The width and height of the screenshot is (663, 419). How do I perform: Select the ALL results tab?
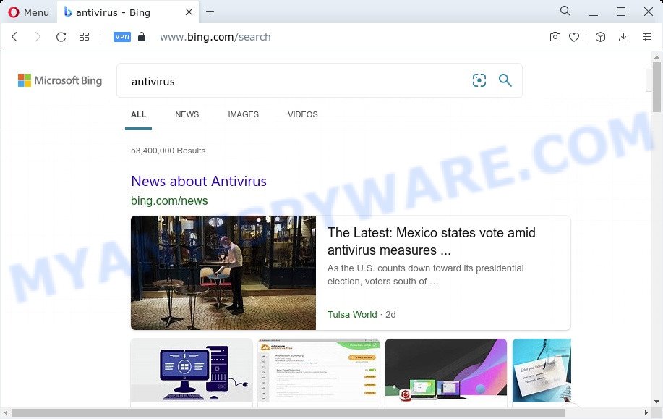click(138, 114)
